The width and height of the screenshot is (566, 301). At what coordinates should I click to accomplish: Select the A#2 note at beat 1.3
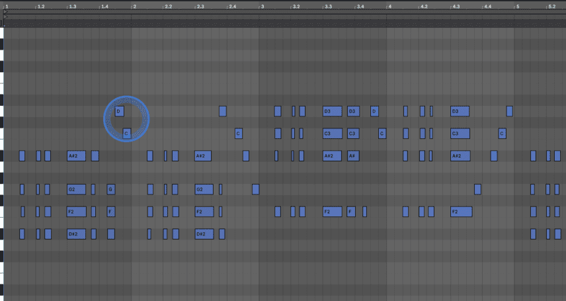(76, 155)
